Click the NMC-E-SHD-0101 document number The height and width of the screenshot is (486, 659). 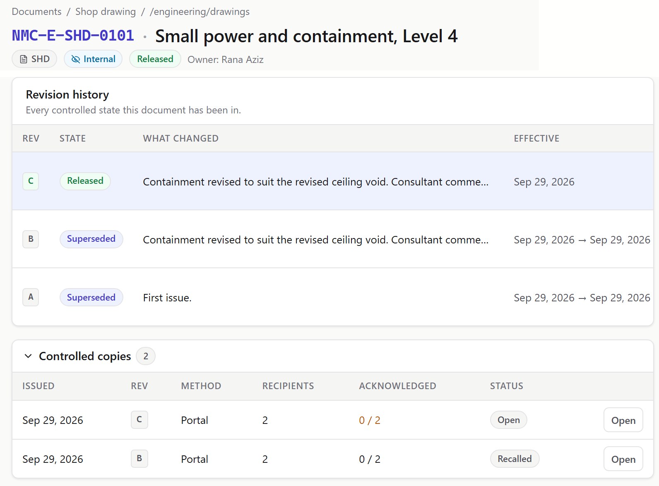tap(73, 36)
